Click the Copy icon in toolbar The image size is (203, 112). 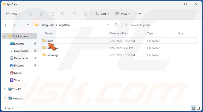click(41, 14)
